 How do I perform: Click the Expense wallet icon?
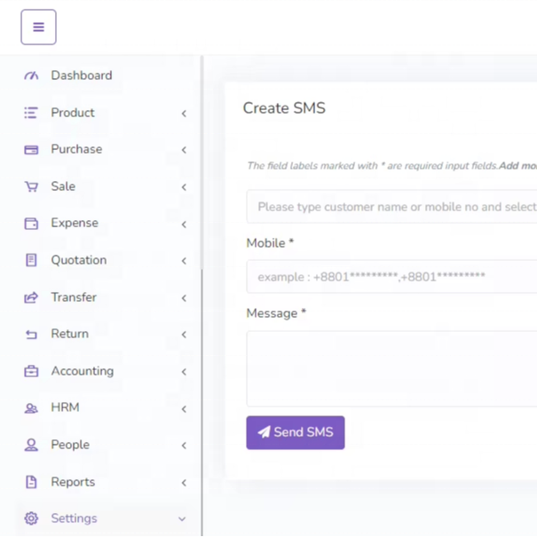[x=31, y=223]
